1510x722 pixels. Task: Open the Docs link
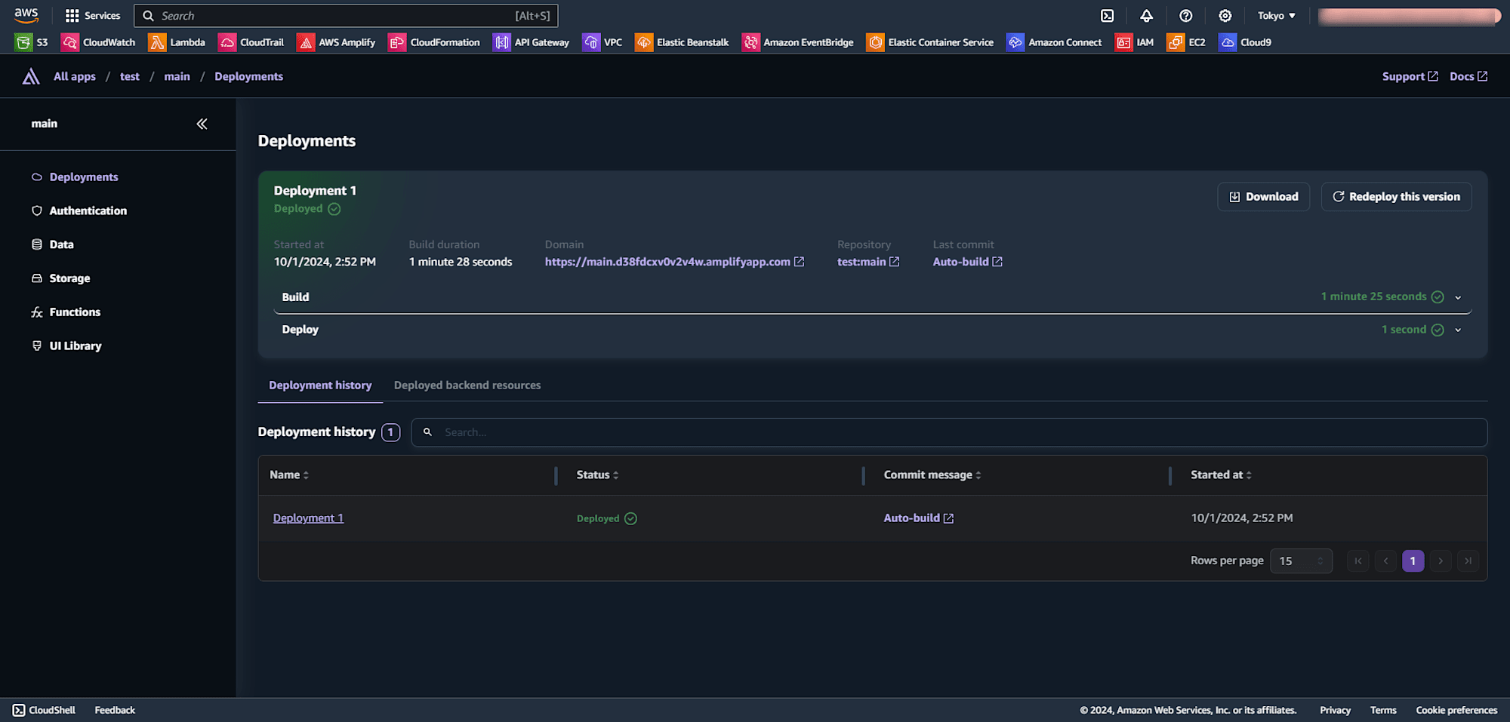pyautogui.click(x=1468, y=76)
